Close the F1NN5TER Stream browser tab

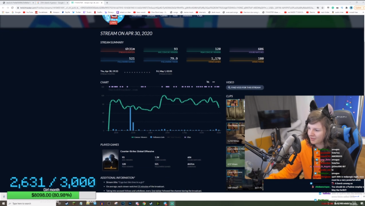(x=101, y=3)
